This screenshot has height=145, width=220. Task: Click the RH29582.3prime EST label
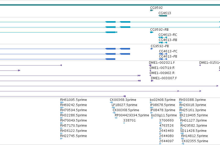[194, 126]
